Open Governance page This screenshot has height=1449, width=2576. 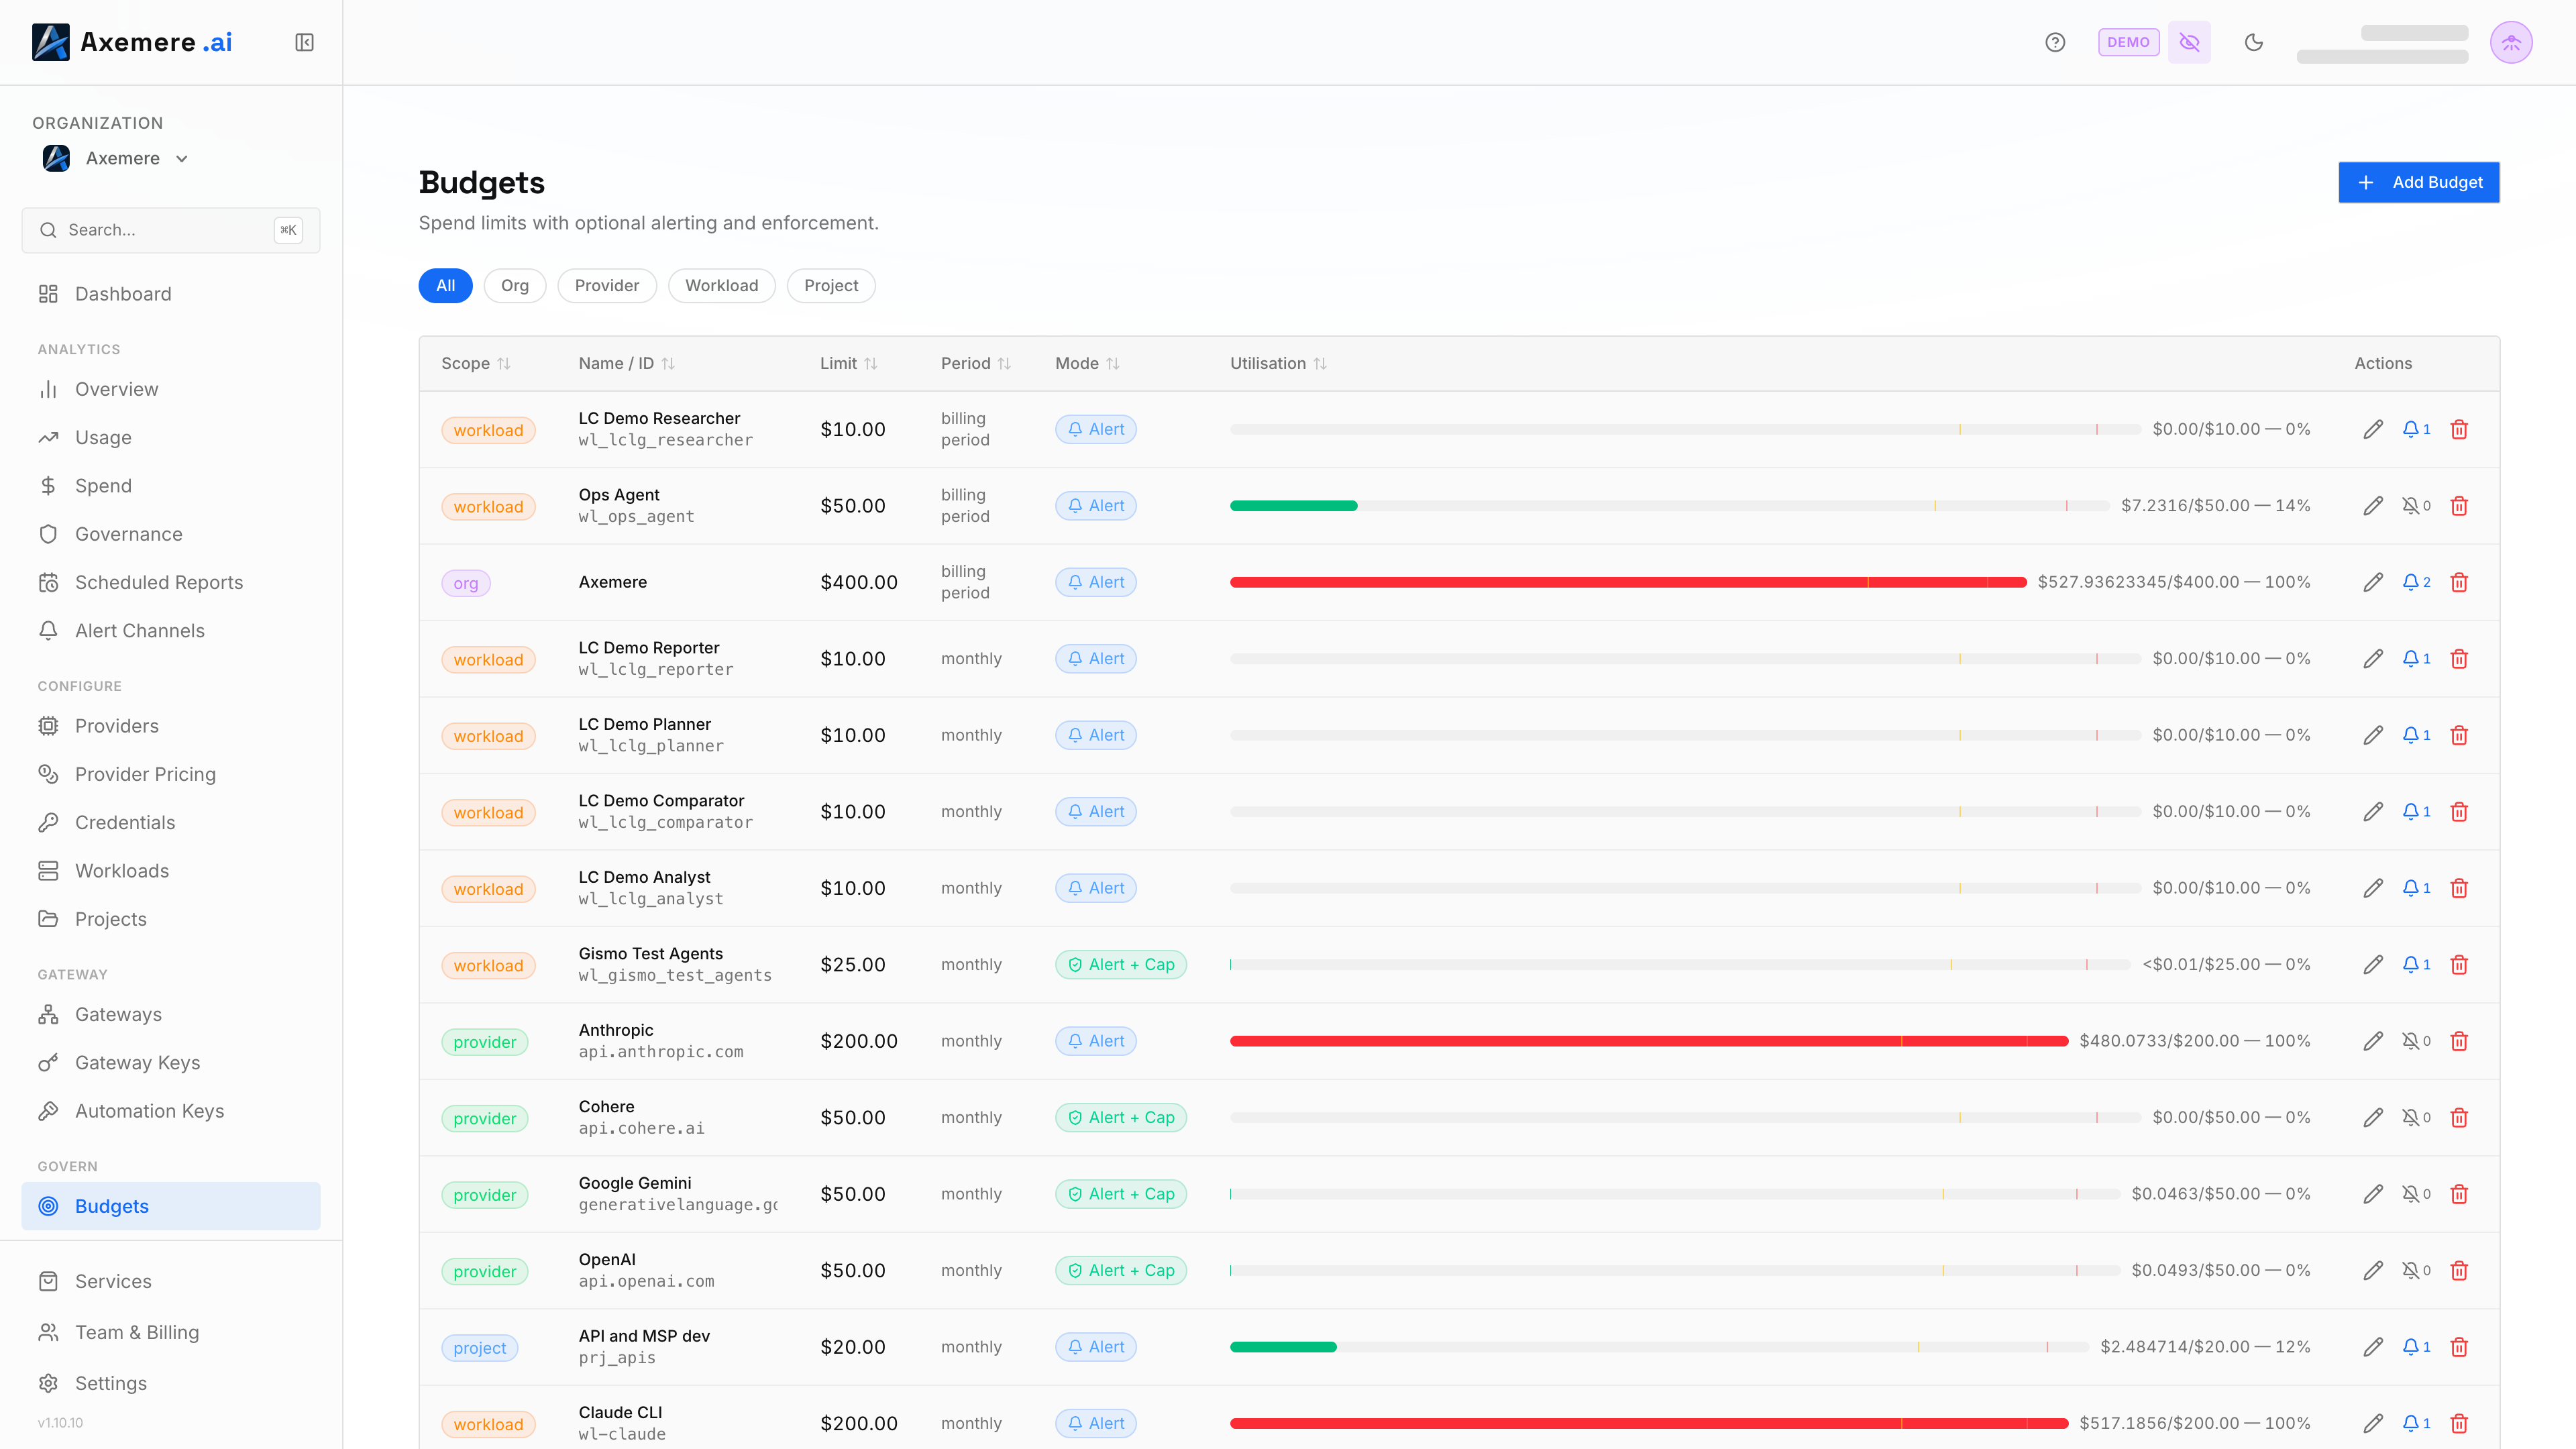171,534
